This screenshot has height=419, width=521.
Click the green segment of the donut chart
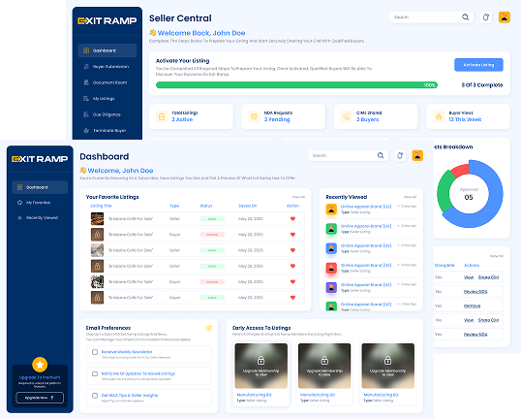click(444, 191)
